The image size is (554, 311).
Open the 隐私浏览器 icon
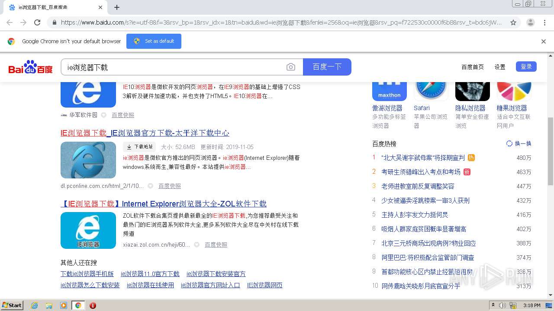pyautogui.click(x=473, y=91)
